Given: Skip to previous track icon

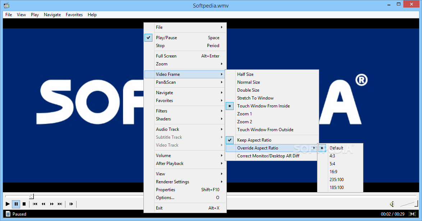Looking at the screenshot, I should (35, 204).
